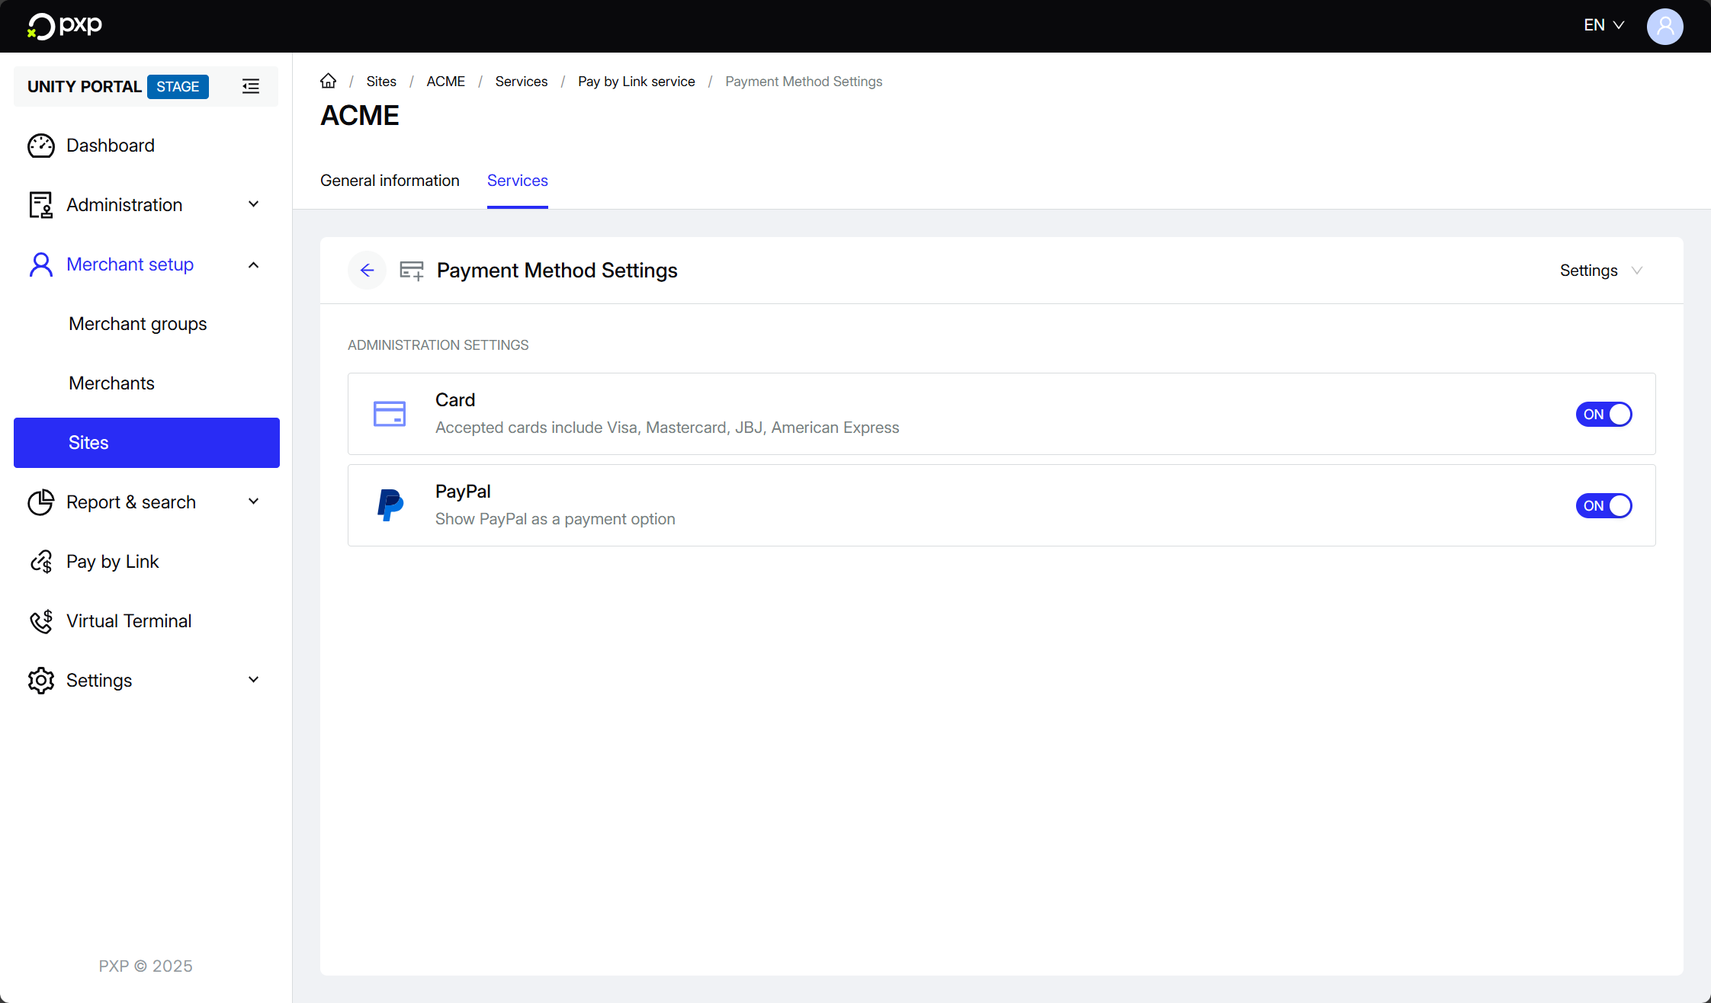Open Pay by Link service via breadcrumb
1711x1003 pixels.
(636, 81)
